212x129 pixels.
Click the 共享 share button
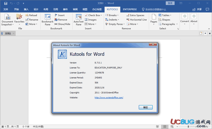click(197, 9)
